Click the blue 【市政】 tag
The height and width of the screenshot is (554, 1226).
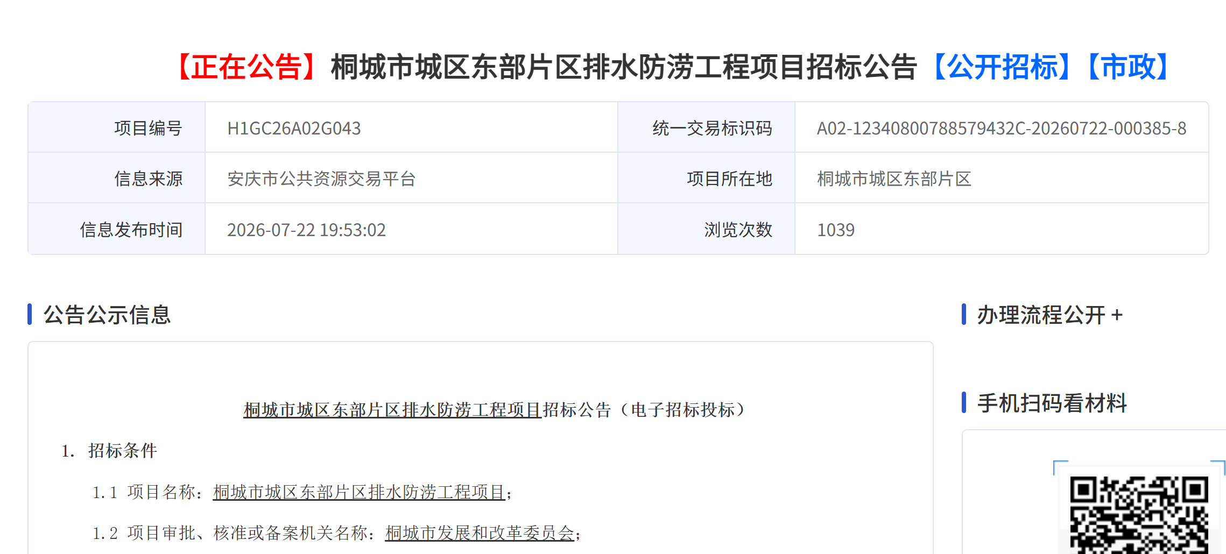click(1129, 67)
